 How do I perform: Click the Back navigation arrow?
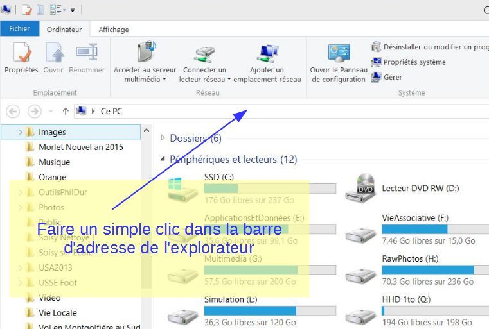[x=13, y=111]
